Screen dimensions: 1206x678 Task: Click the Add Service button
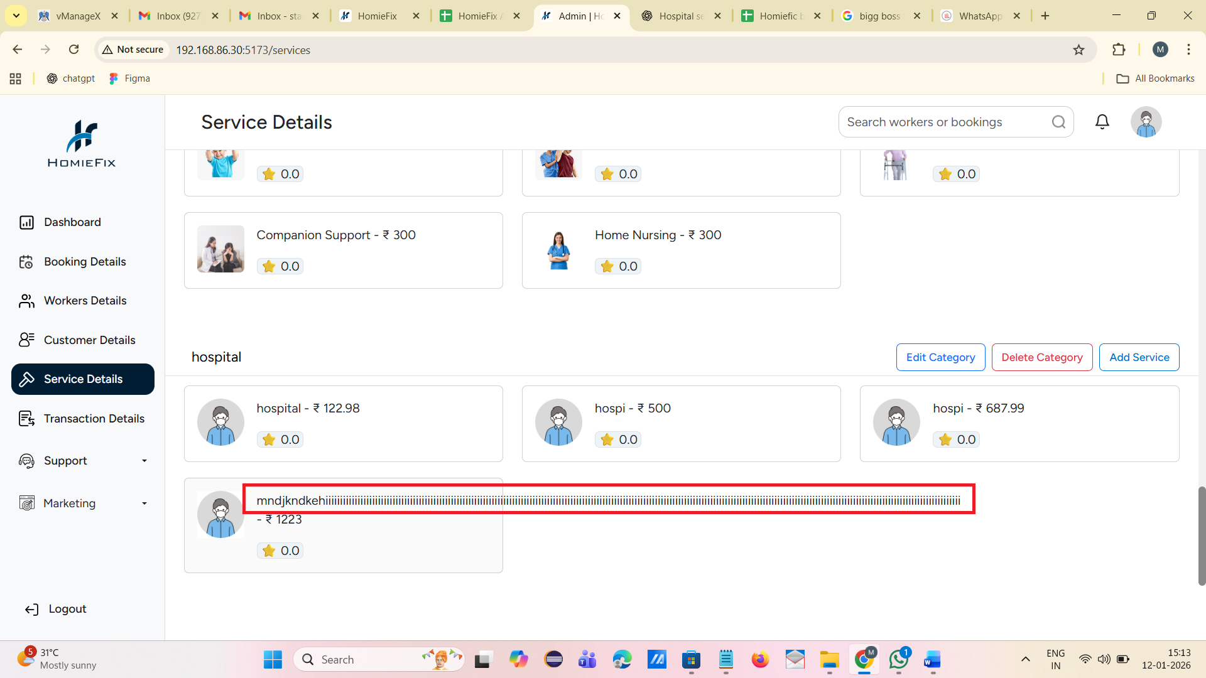pos(1139,357)
